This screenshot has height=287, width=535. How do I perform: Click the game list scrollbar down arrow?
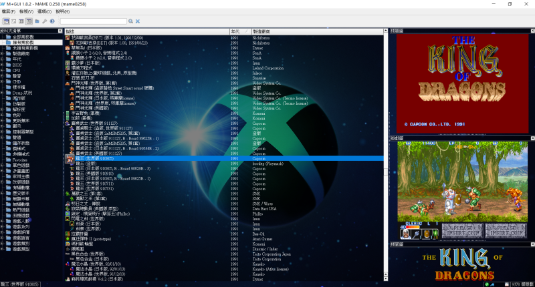(386, 279)
